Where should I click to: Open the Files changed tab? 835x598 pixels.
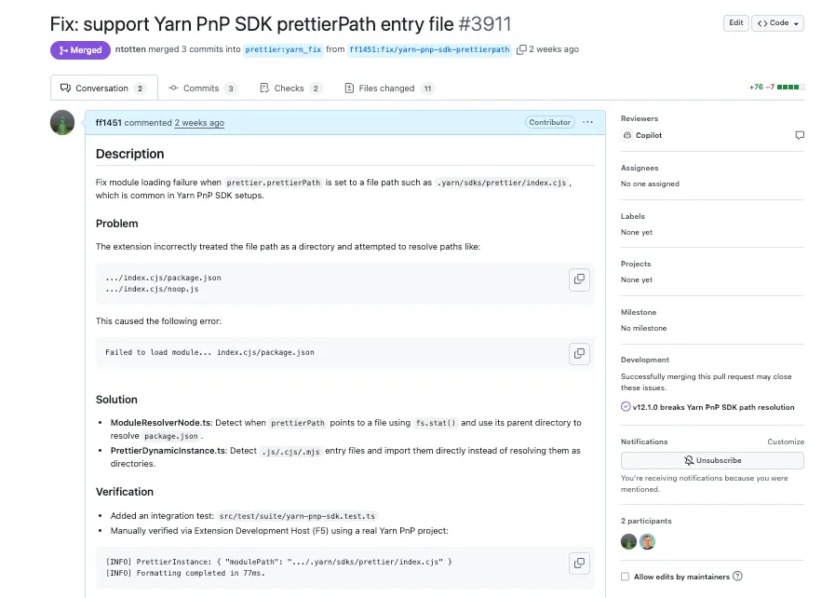(x=390, y=88)
